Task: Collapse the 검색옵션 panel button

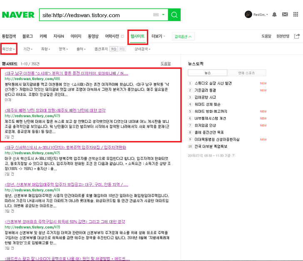Action: point(183,36)
